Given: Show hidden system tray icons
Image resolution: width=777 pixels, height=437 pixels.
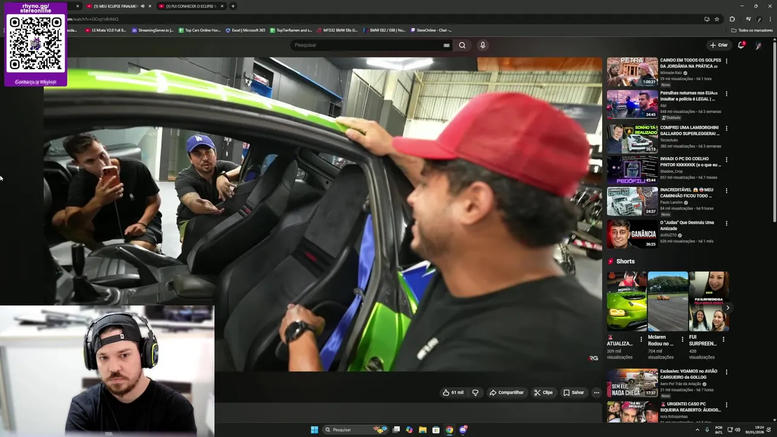Looking at the screenshot, I should pos(697,430).
